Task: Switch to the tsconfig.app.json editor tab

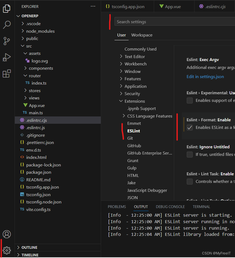Action: [128, 6]
